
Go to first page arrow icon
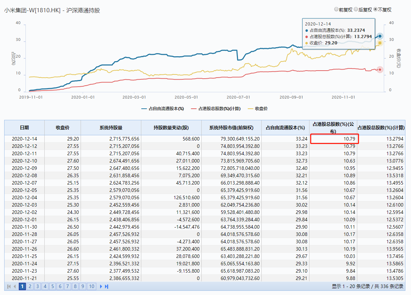pos(9,286)
